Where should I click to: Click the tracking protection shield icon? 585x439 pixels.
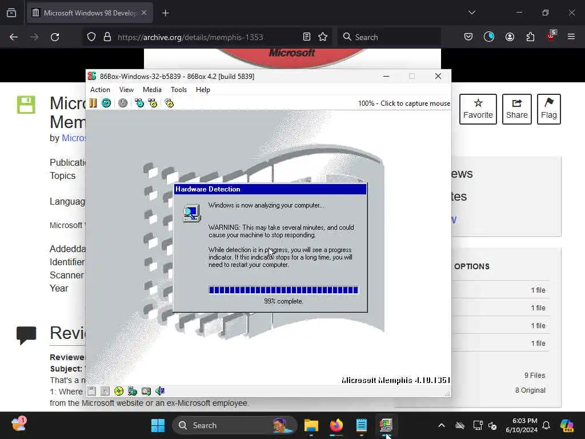[x=91, y=37]
